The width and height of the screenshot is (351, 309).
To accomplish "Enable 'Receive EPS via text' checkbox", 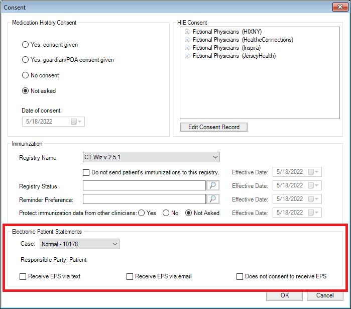I will [x=23, y=276].
